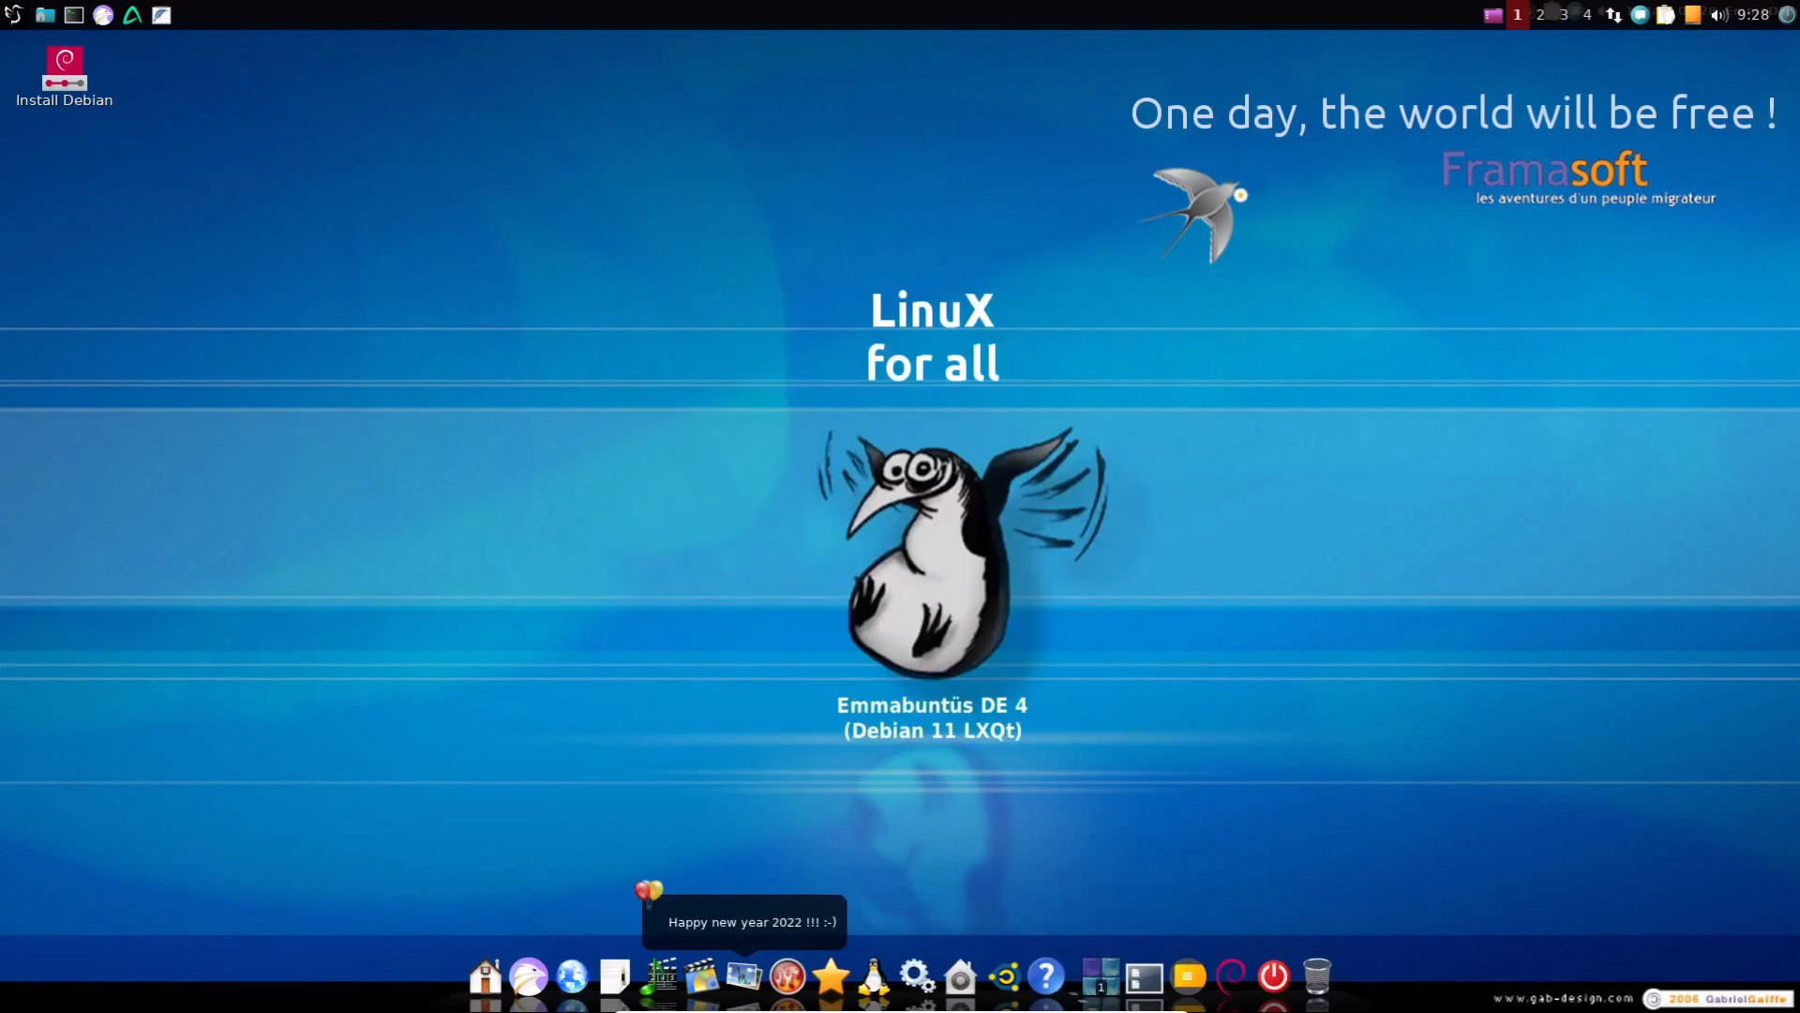The height and width of the screenshot is (1013, 1800).
Task: Switch to workspace 3
Action: click(x=1564, y=15)
